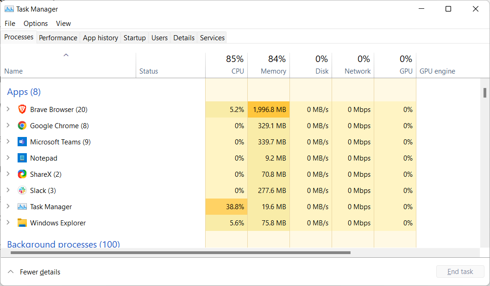Screen dimensions: 490x286
Task: Expand the ShareX process group
Action: (x=8, y=174)
